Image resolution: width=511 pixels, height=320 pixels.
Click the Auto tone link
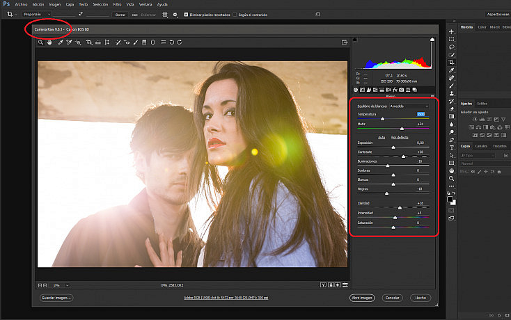coord(382,137)
